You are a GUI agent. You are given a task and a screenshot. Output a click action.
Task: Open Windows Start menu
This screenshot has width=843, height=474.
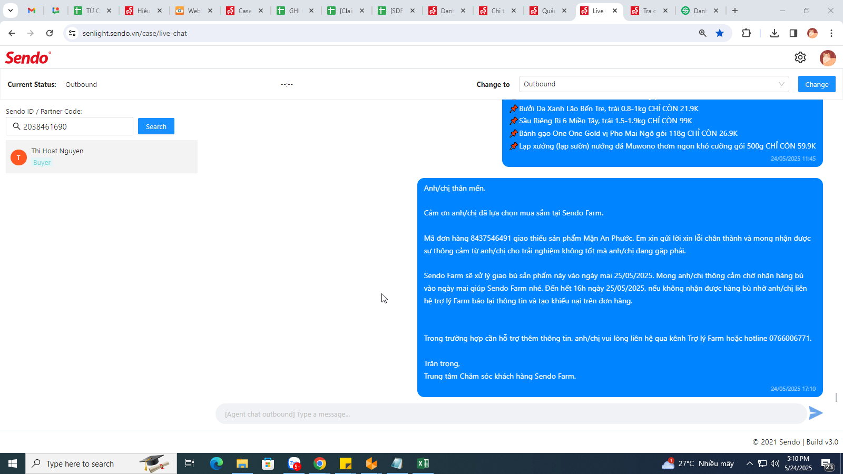coord(13,463)
